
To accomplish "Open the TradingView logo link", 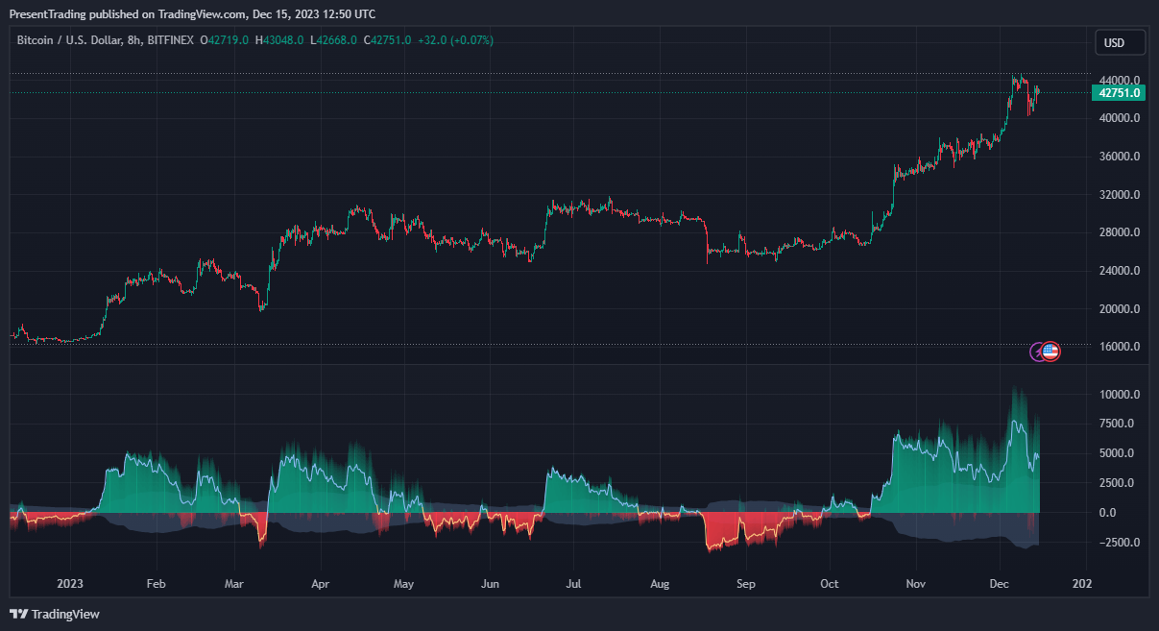I will [55, 614].
